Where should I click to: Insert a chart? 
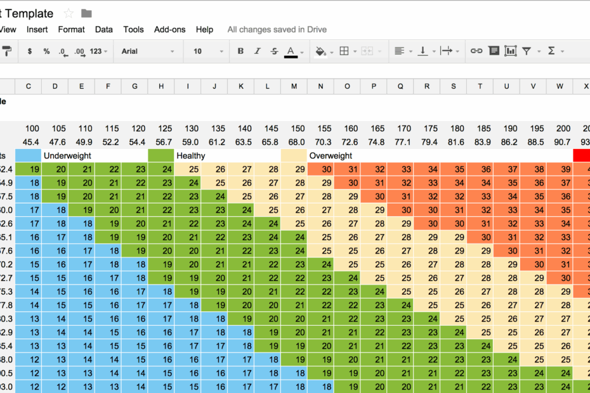(511, 51)
